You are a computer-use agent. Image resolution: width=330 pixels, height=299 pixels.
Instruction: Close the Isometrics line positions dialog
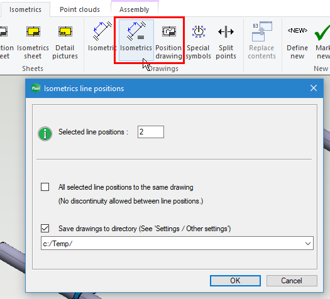(314, 88)
